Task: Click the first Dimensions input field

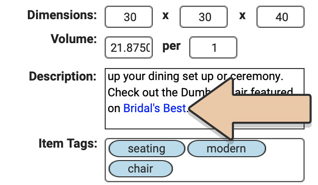Action: click(x=129, y=17)
